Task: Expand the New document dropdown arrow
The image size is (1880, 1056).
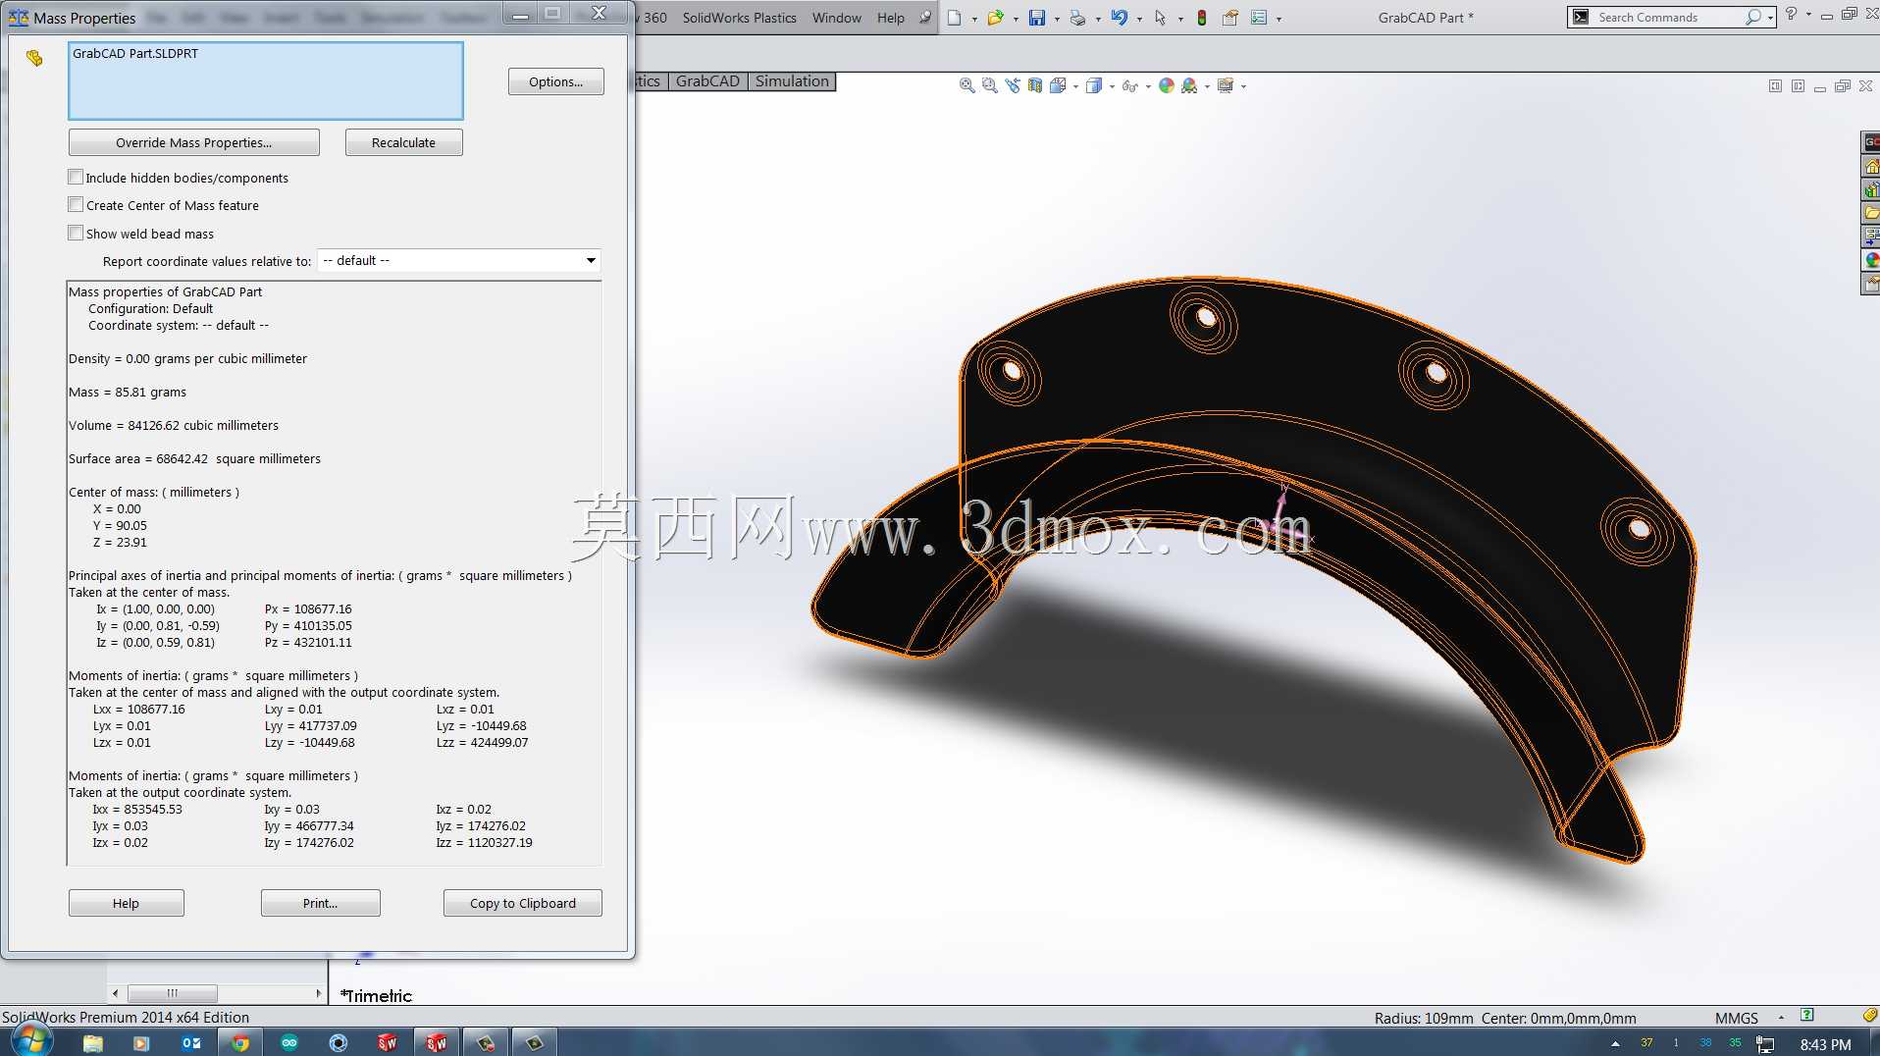Action: [974, 19]
